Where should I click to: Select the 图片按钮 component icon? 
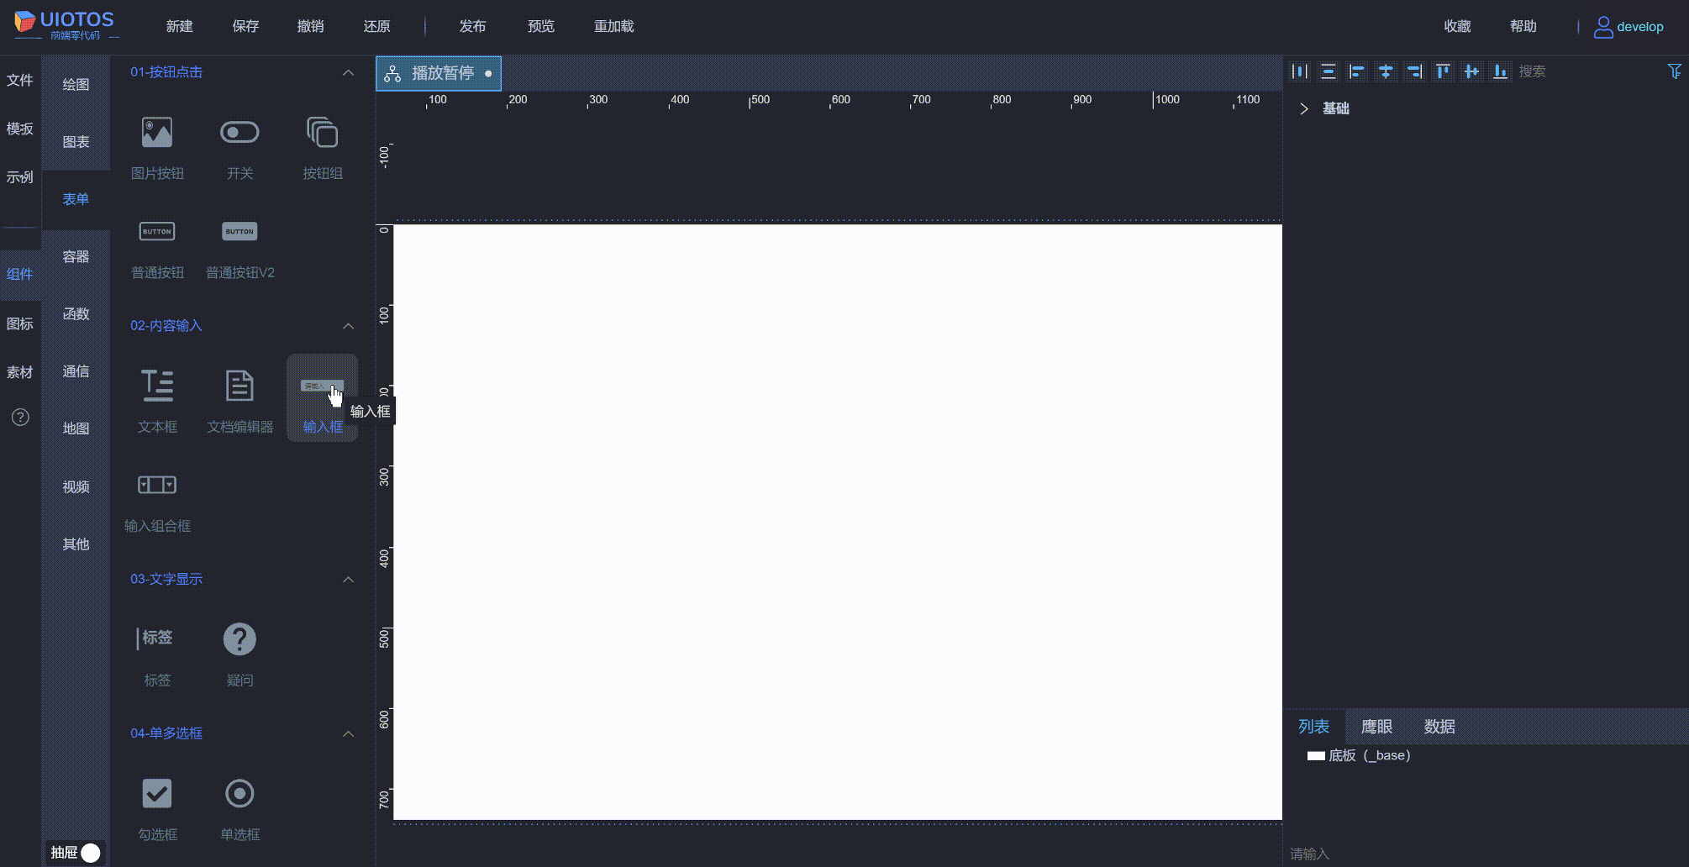point(156,132)
